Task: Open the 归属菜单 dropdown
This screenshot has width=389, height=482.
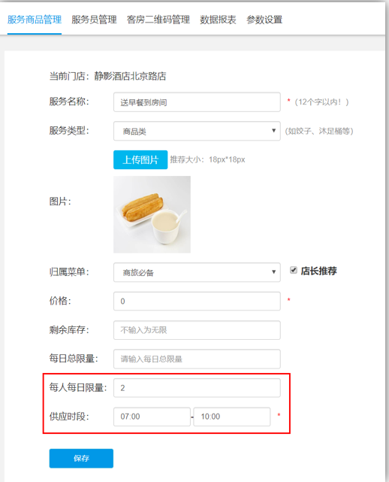Action: pos(197,272)
